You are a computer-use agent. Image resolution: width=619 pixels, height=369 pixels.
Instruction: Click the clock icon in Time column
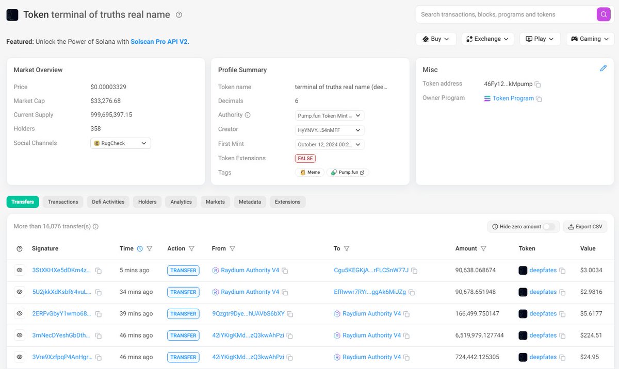pos(140,249)
